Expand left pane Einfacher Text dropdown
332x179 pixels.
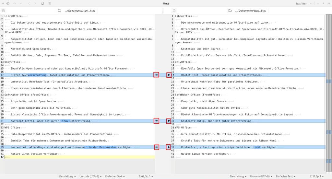click(x=115, y=176)
